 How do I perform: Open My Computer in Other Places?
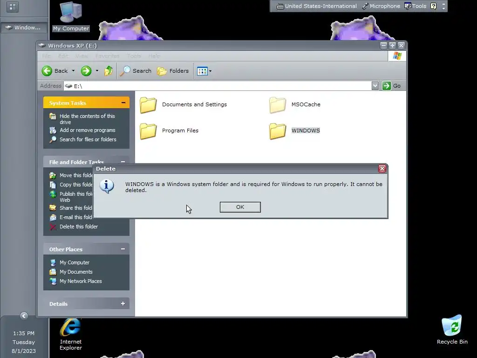pyautogui.click(x=74, y=262)
